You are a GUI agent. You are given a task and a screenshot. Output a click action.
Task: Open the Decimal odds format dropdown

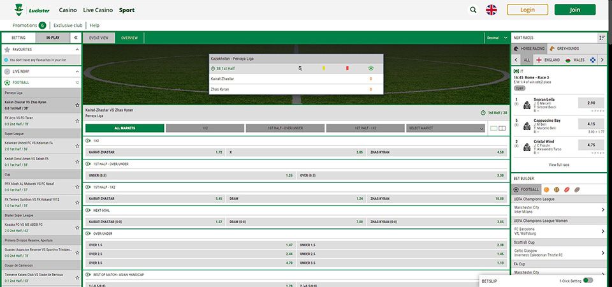click(x=495, y=38)
